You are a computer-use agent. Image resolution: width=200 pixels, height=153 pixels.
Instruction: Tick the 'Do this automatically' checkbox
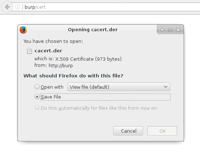(x=37, y=108)
